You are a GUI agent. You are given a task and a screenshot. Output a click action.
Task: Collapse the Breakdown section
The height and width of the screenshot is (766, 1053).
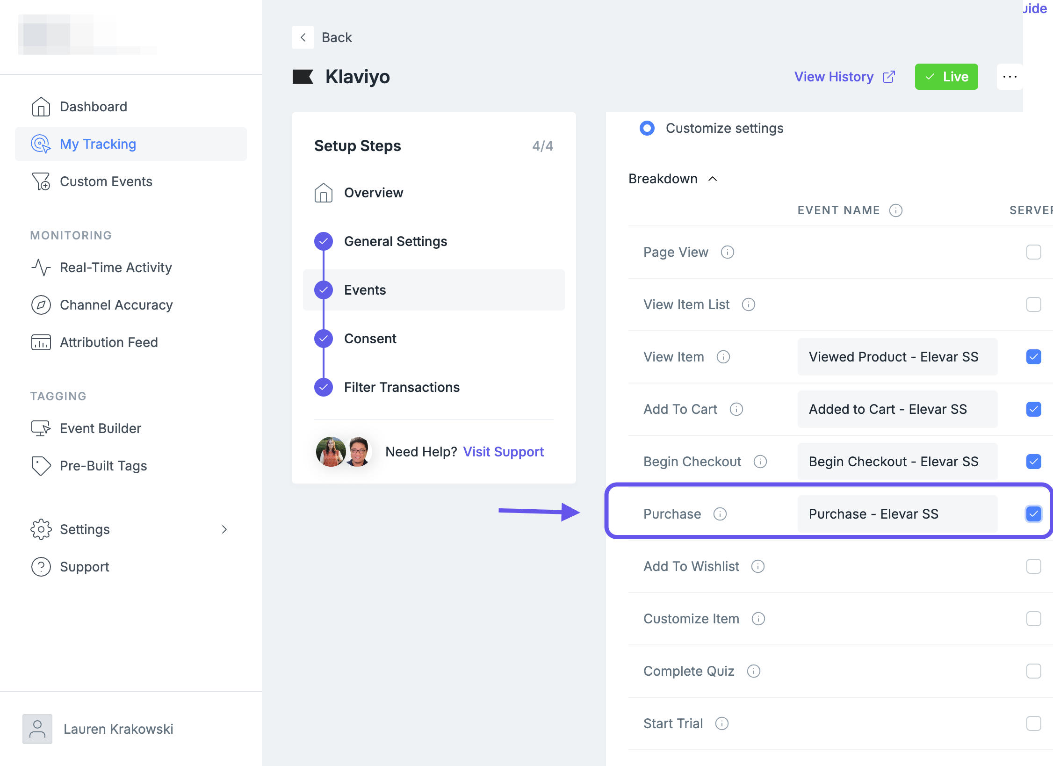(x=673, y=179)
